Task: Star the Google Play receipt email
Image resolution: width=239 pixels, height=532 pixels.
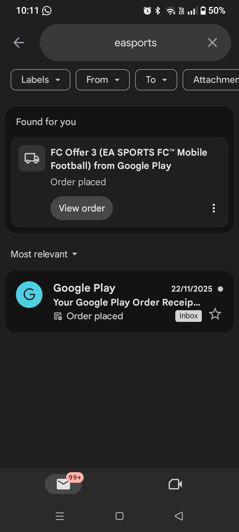Action: 215,314
